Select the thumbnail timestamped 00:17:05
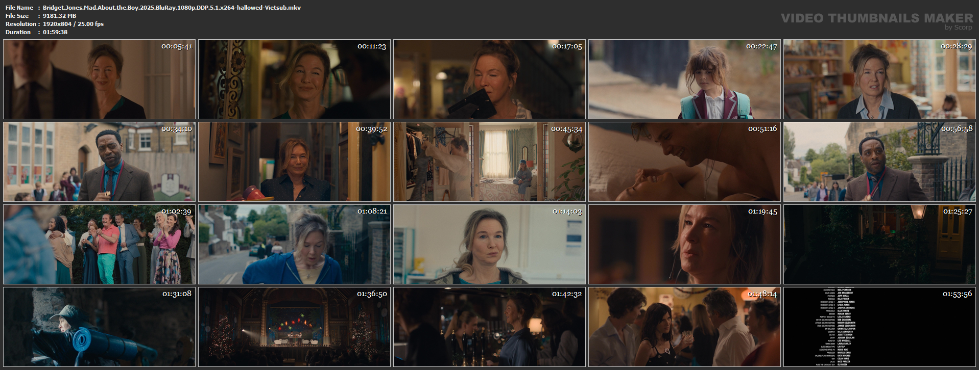The height and width of the screenshot is (370, 979). pyautogui.click(x=489, y=80)
